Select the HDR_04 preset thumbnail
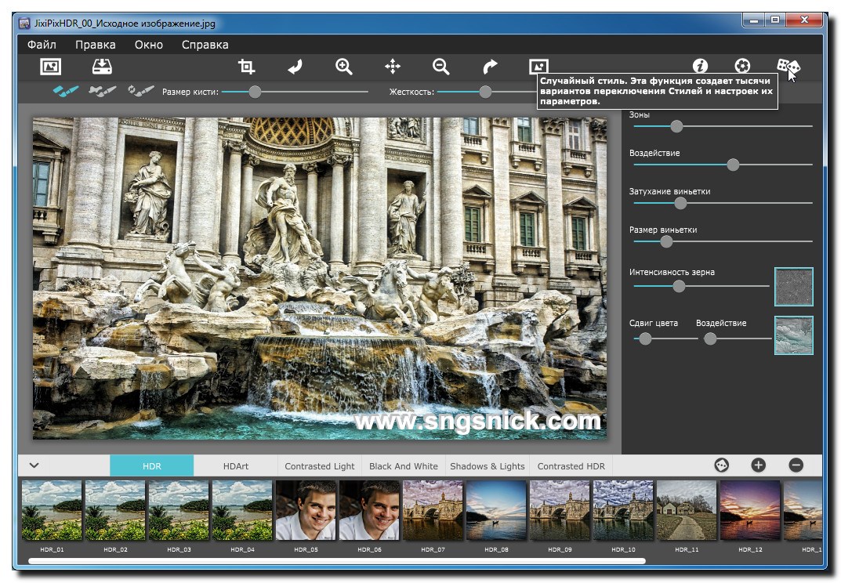Screen dimensions: 841x583 (242, 510)
